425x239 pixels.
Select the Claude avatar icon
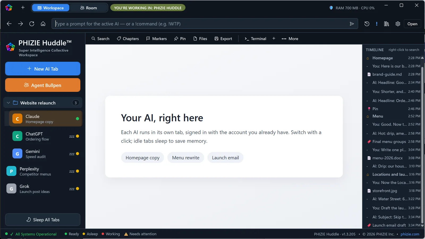(17, 119)
